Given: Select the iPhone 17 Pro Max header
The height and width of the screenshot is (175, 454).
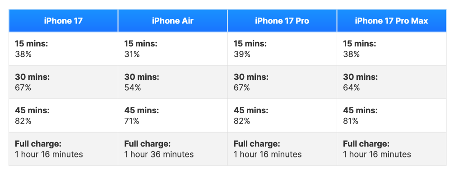Looking at the screenshot, I should click(391, 21).
